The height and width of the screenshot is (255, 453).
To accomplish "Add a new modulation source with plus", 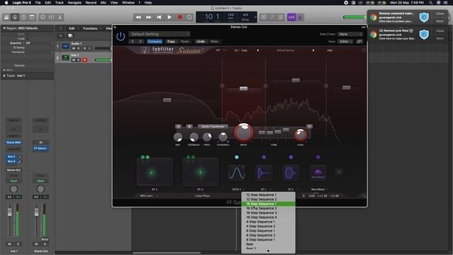I will click(339, 172).
